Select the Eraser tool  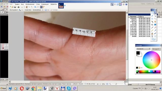tap(155, 28)
